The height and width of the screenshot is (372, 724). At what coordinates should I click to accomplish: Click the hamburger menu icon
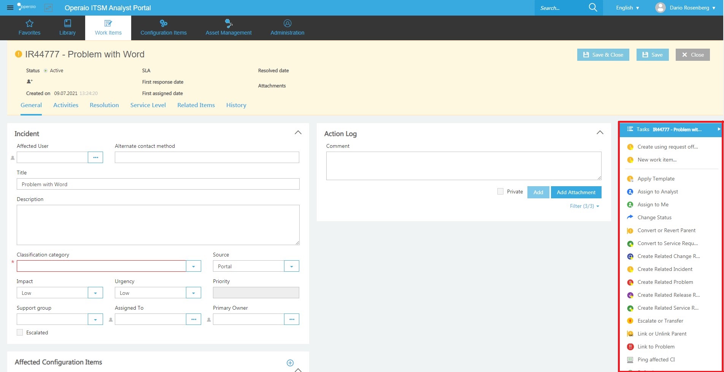[x=10, y=8]
